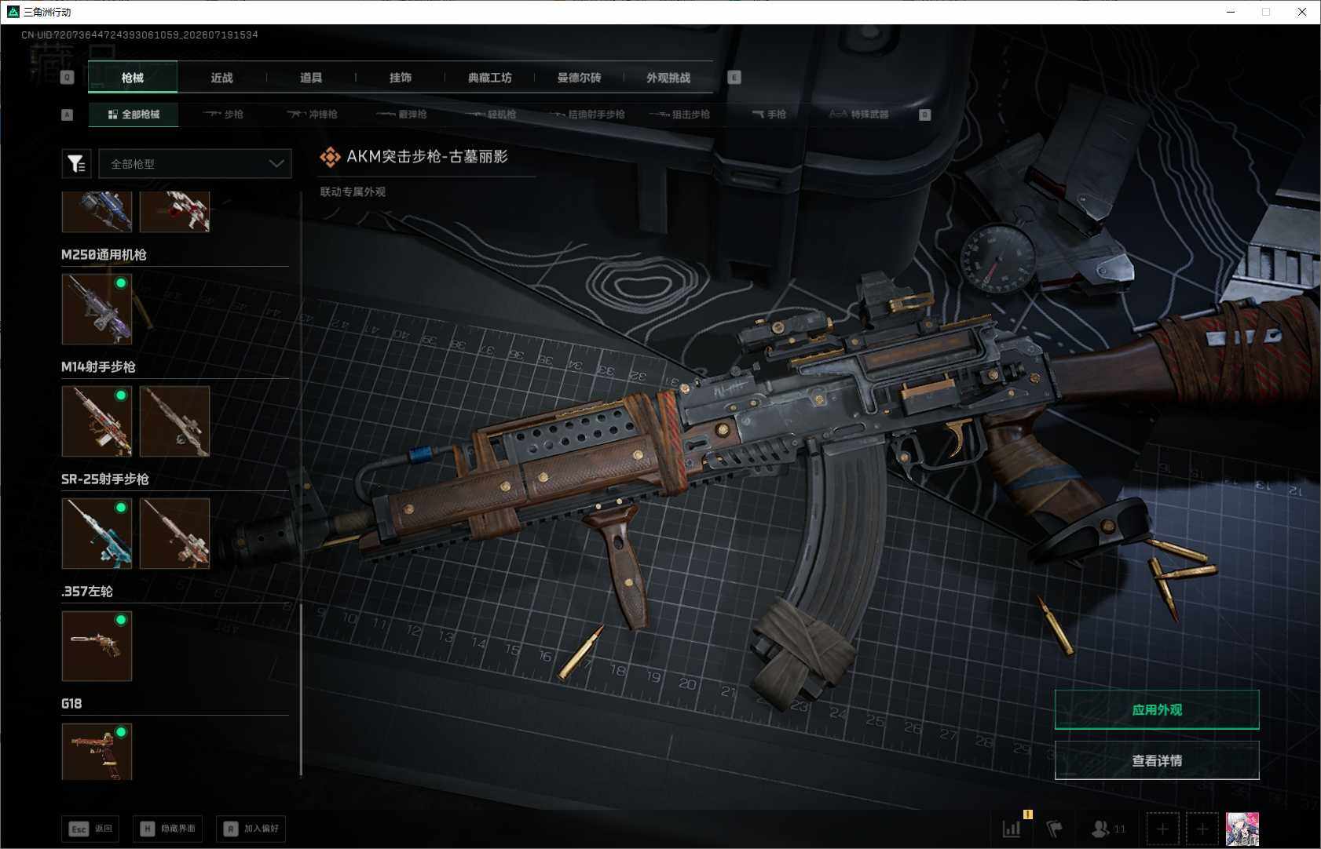Screen dimensions: 1321x849
Task: Select the equipped G18 skin thumbnail
Action: pos(97,751)
